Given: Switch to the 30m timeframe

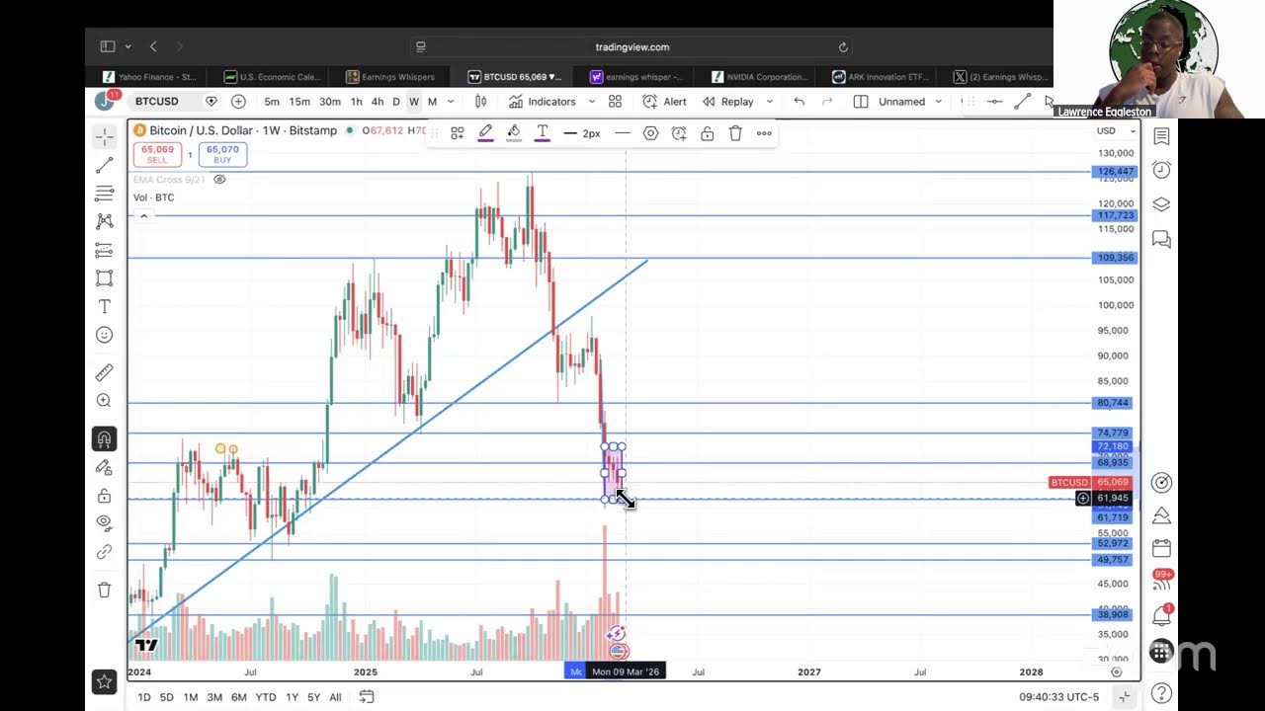Looking at the screenshot, I should click(330, 102).
